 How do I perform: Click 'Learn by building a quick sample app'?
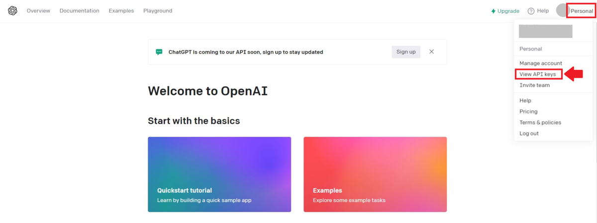pyautogui.click(x=204, y=200)
